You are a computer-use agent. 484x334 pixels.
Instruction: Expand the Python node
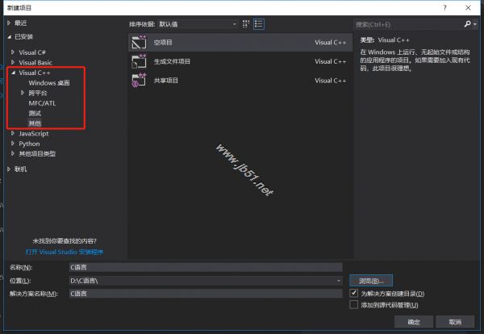pos(13,144)
